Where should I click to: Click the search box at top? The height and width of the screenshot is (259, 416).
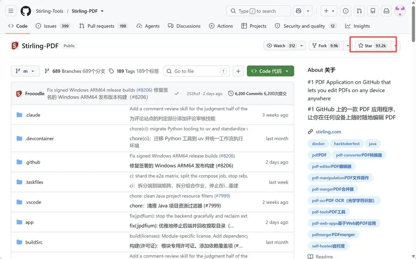click(258, 11)
